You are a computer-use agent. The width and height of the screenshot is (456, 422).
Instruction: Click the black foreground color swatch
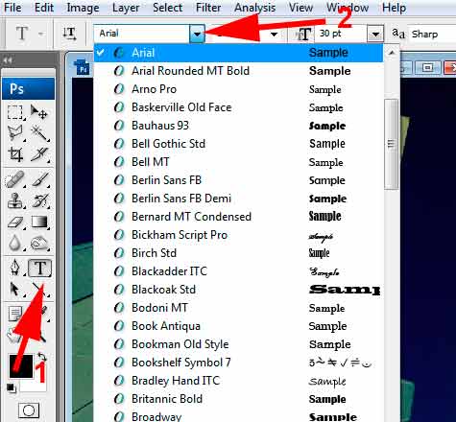click(21, 366)
